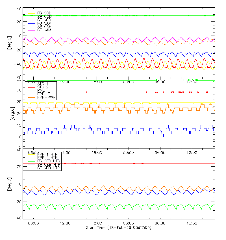
Task: Select the FPP-E legend label
Action: [x=43, y=94]
